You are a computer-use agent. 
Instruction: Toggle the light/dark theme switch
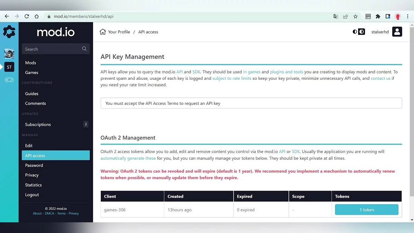(358, 32)
